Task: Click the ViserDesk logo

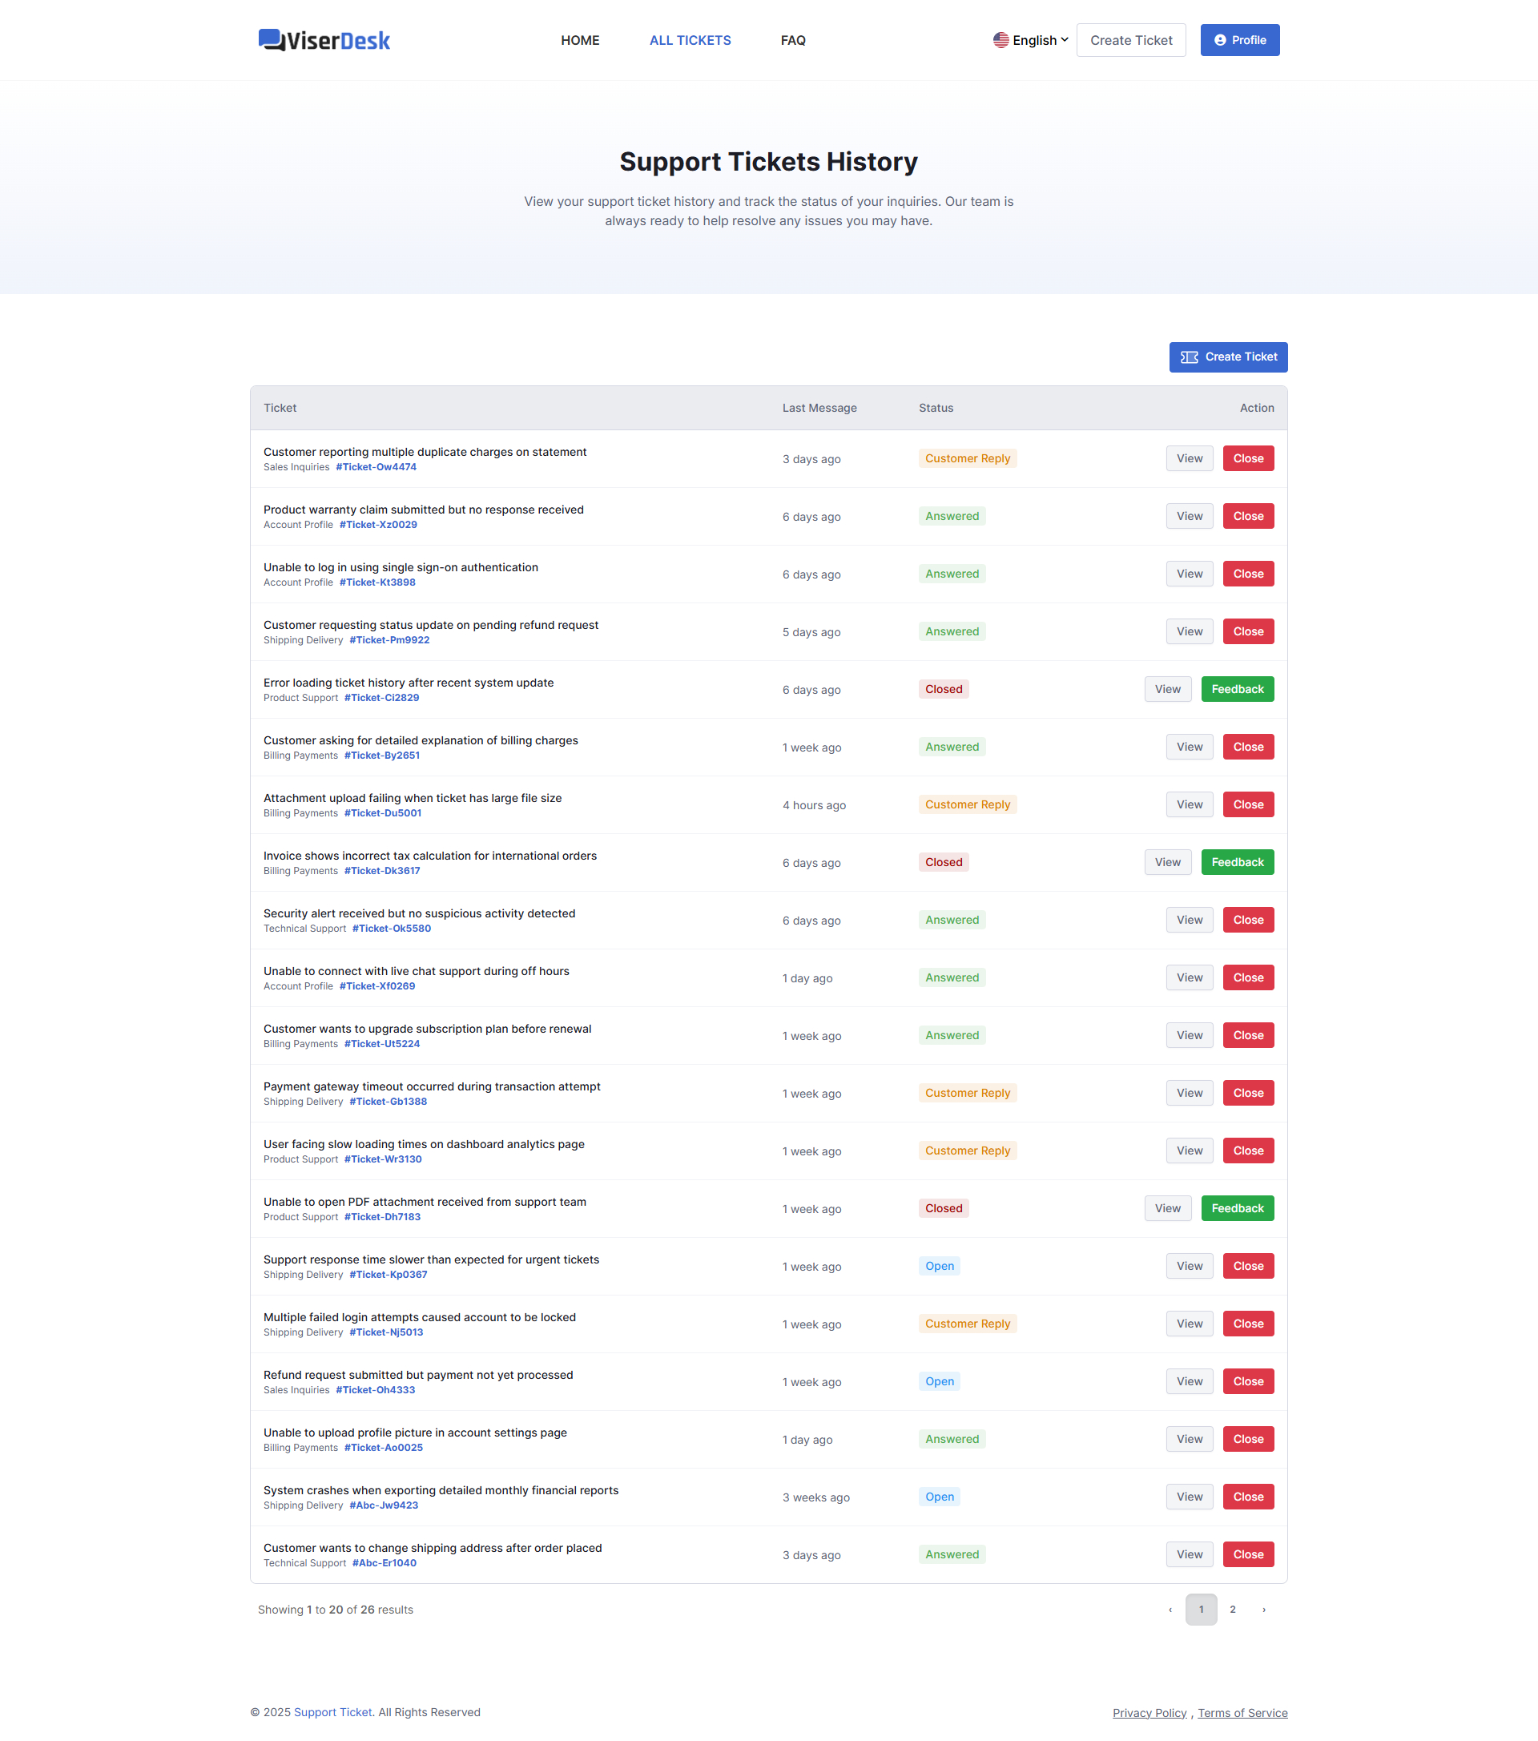Action: click(x=324, y=40)
